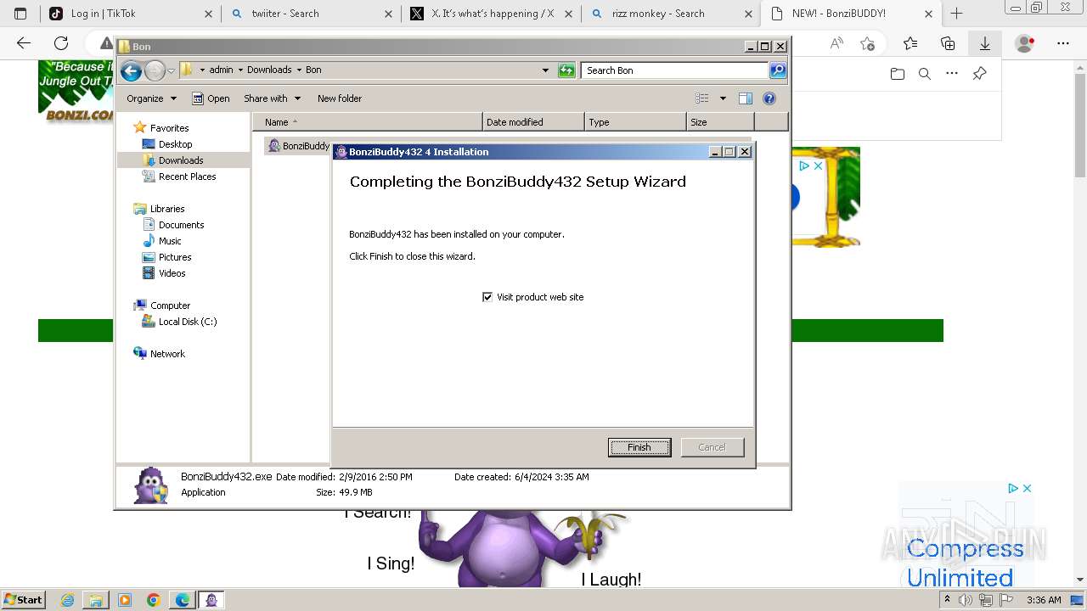Screen dimensions: 1087x611
Task: Reload the browser page
Action: tap(61, 43)
